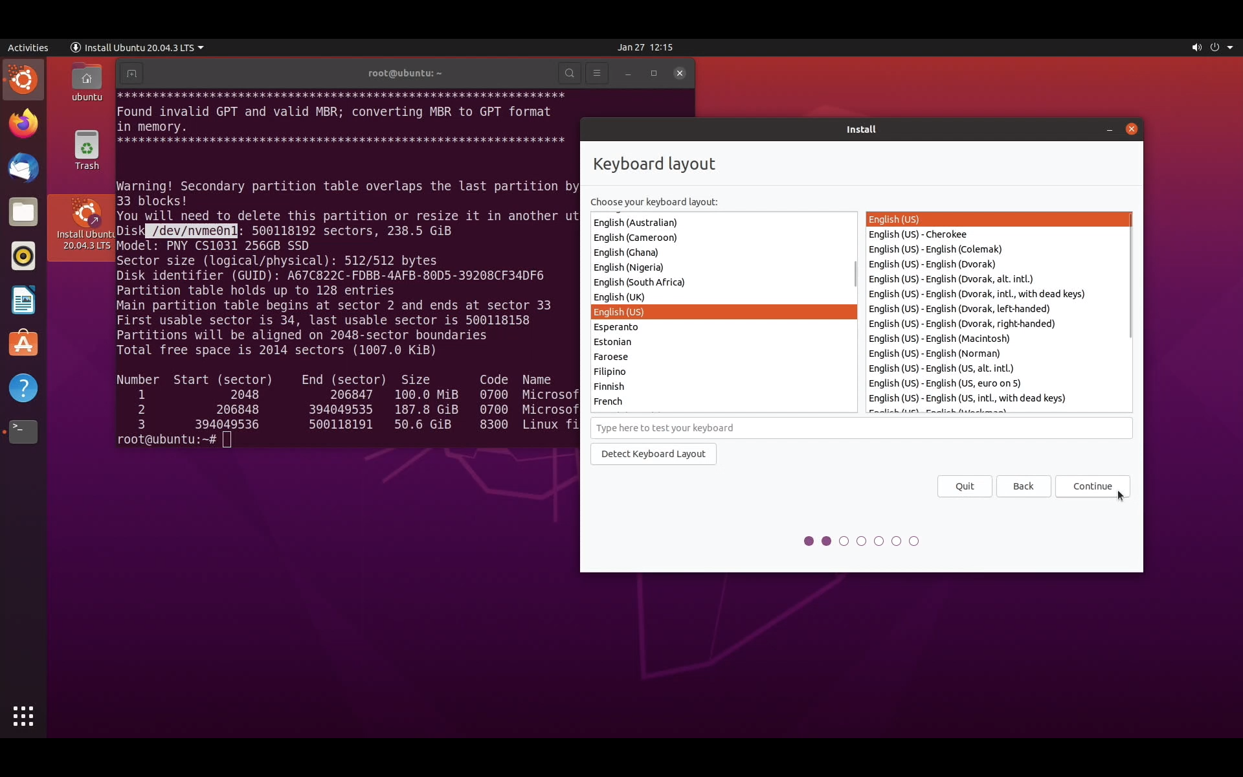Select Dvorak, intl., with dead keys variant
Image resolution: width=1243 pixels, height=777 pixels.
tap(998, 294)
